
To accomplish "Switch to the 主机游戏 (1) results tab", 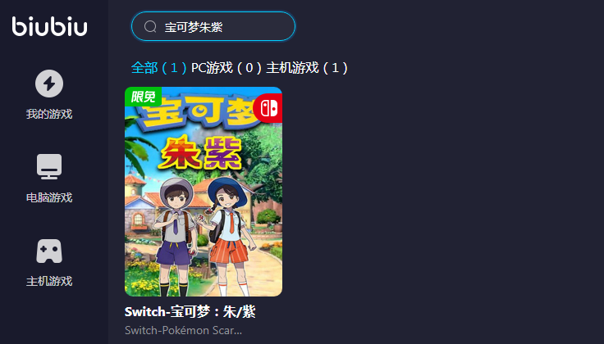I will [307, 68].
